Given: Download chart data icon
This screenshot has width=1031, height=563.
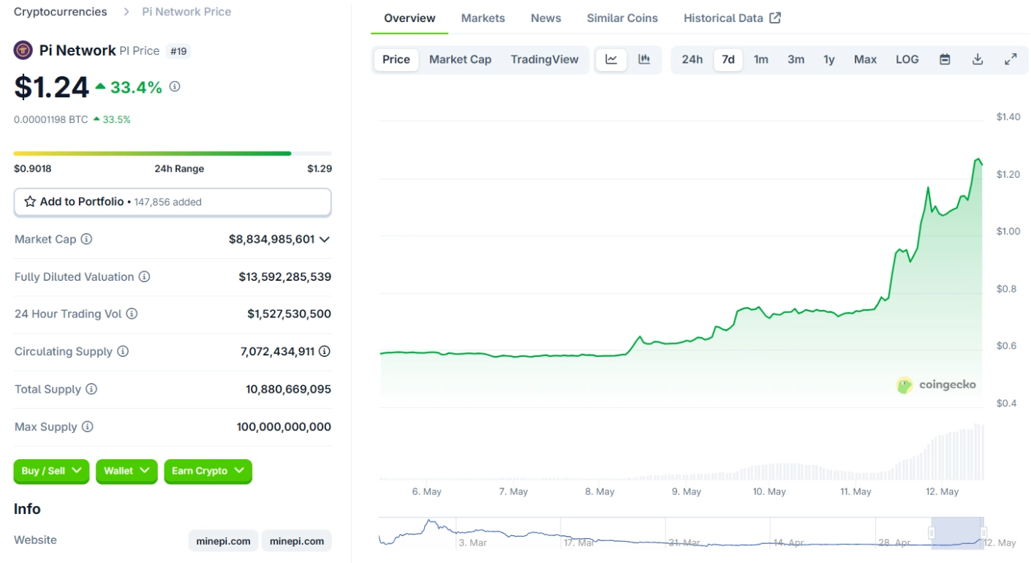Looking at the screenshot, I should (978, 59).
